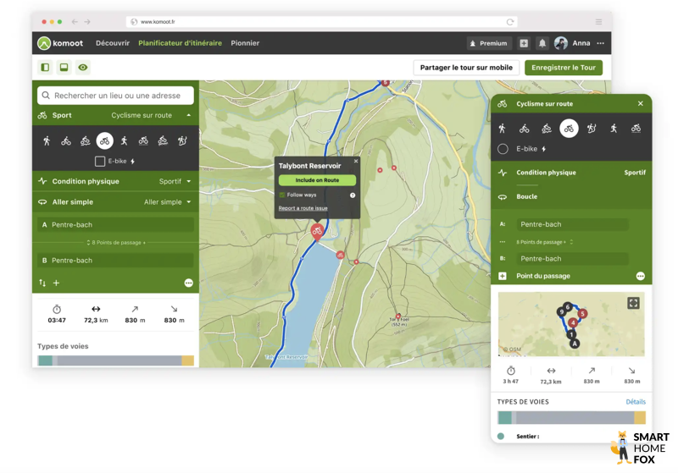Screen dimensions: 678x473
Task: Click the search place or address field
Action: click(x=116, y=96)
